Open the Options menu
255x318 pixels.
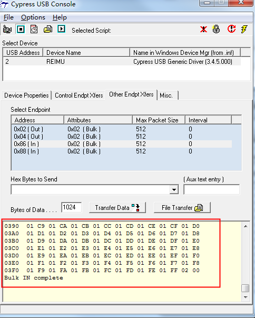coord(33,17)
